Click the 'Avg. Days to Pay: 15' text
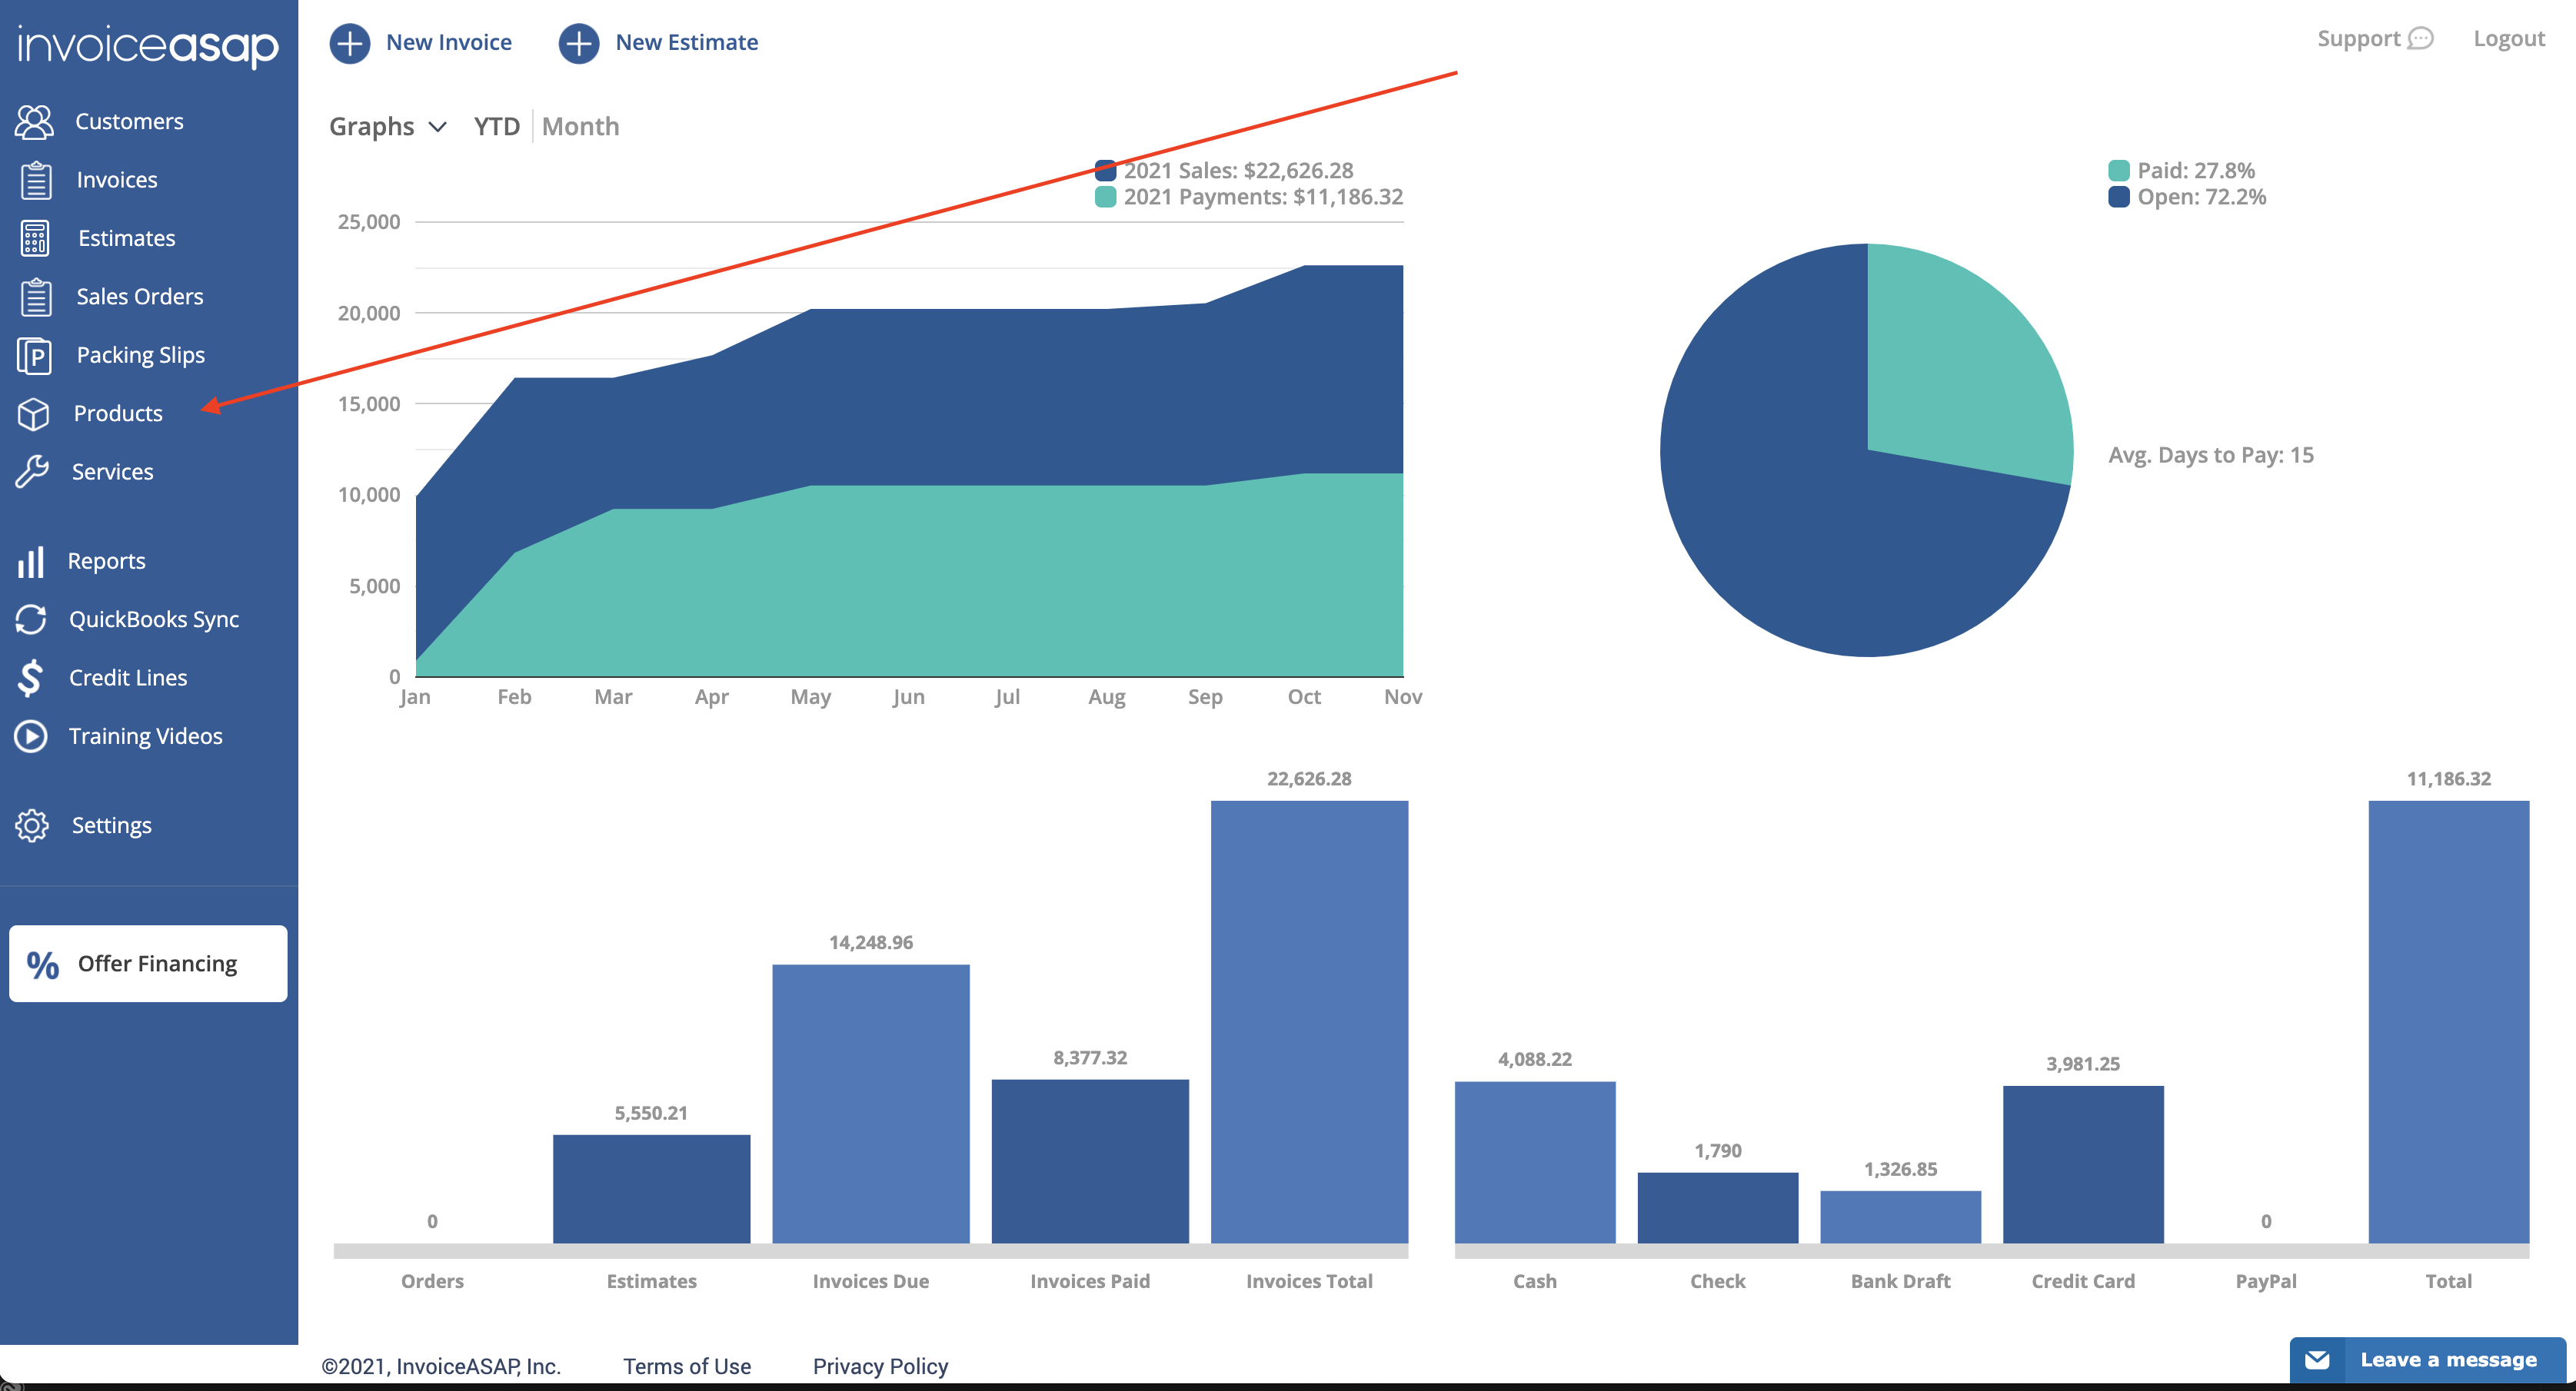 [x=2211, y=455]
